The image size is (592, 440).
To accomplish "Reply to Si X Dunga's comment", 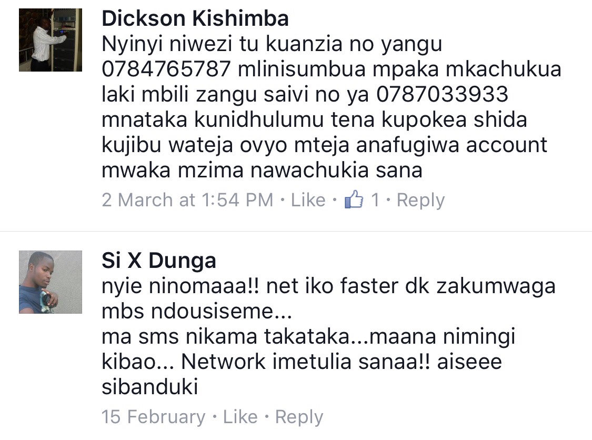I will click(299, 417).
